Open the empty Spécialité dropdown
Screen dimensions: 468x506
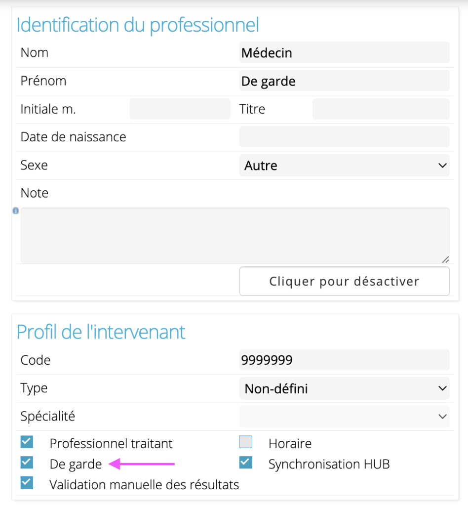[344, 416]
